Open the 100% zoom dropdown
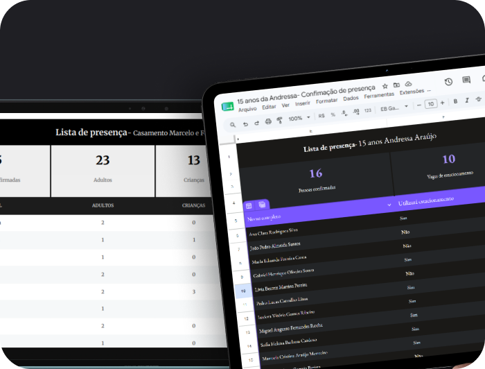Image resolution: width=485 pixels, height=369 pixels. [x=299, y=118]
